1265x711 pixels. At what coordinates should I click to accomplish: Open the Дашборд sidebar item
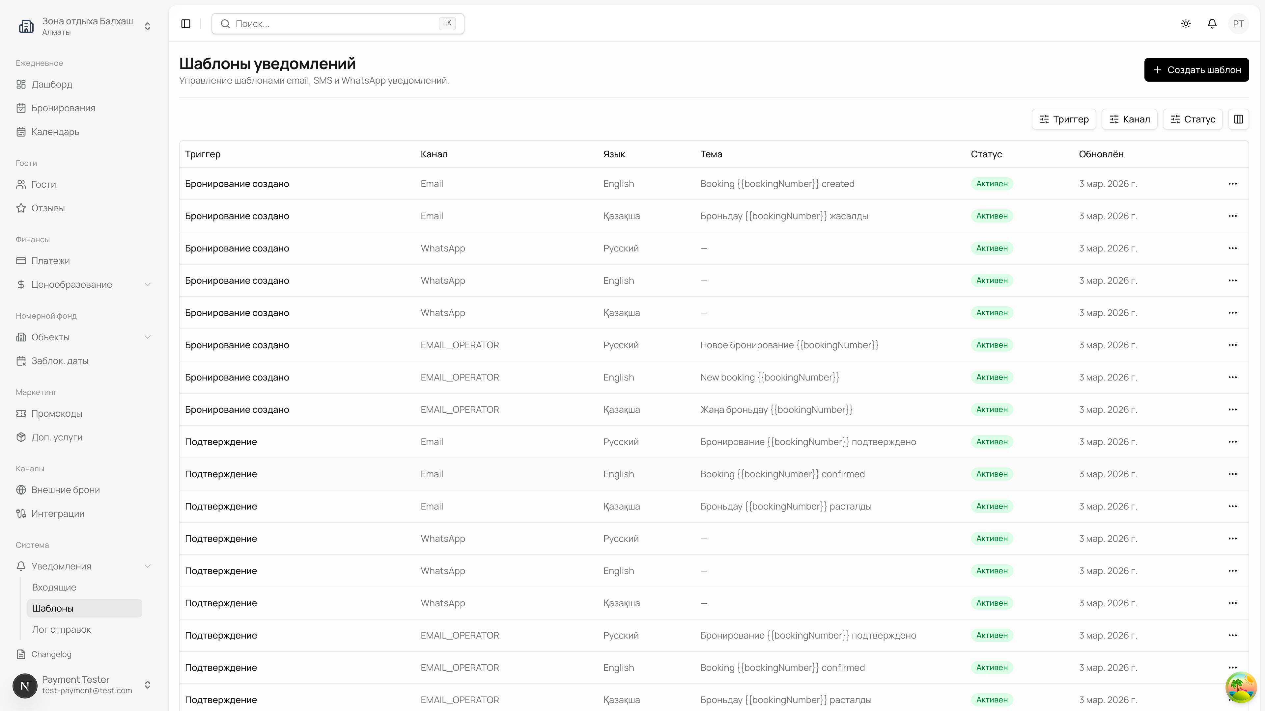(x=52, y=84)
